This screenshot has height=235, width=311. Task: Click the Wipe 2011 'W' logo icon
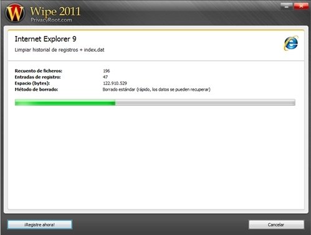[14, 13]
